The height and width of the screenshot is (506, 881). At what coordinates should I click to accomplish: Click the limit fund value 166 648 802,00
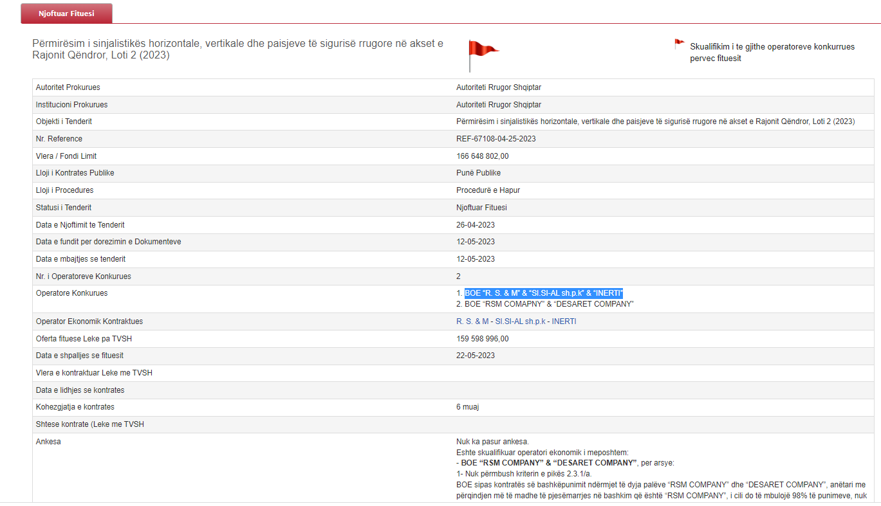coord(482,156)
